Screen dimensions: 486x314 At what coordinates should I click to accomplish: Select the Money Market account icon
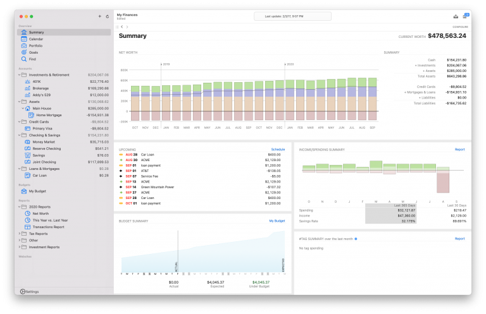pyautogui.click(x=28, y=142)
